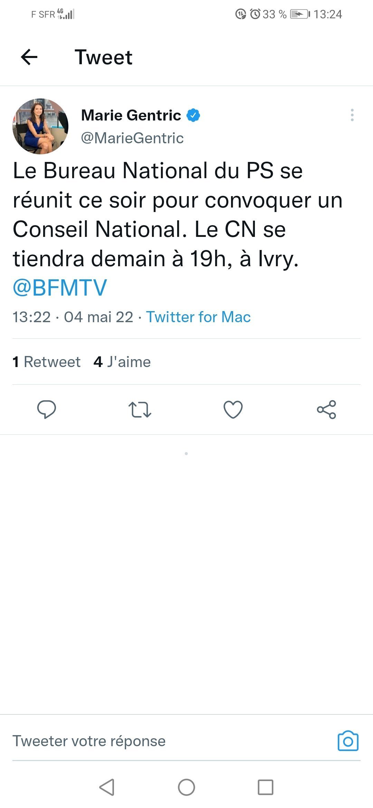View the 4 J'aime likes list
This screenshot has height=808, width=373.
(122, 362)
